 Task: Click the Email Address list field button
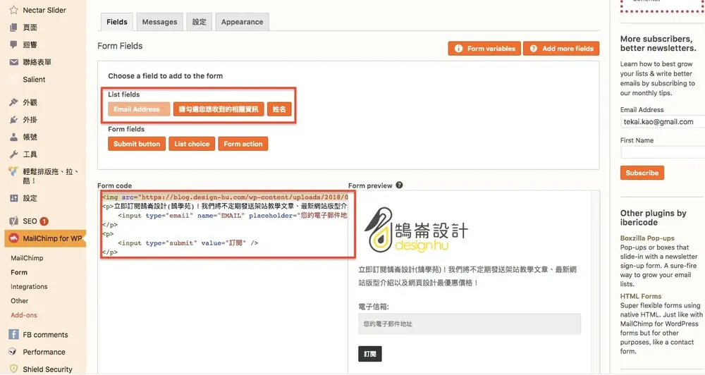(139, 109)
